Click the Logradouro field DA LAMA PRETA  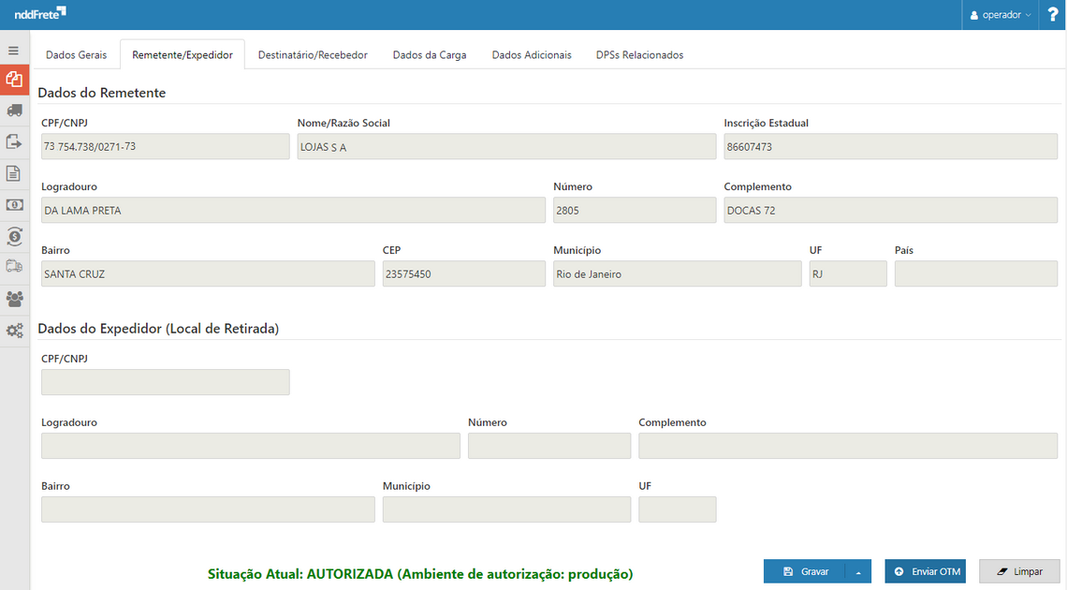click(x=293, y=211)
